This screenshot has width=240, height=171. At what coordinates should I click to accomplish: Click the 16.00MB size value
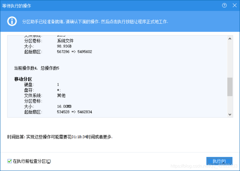pos(64,106)
